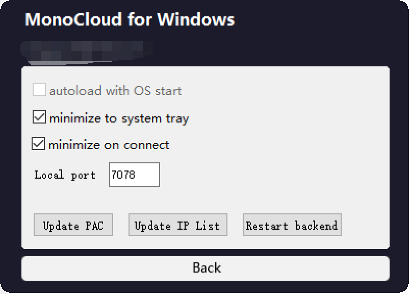Click the Update PAC button
410x294 pixels.
73,225
